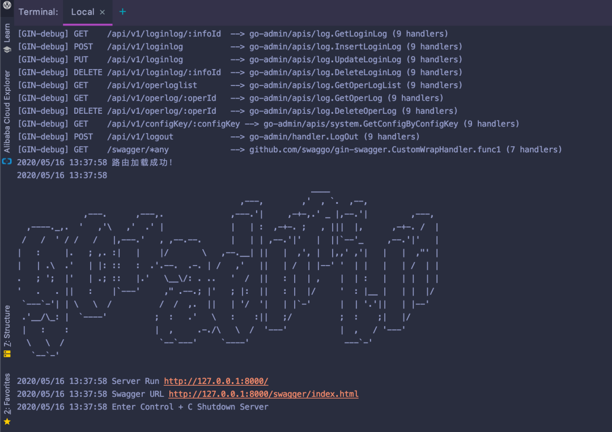Open the Swagger index.html URL link
Screen dimensions: 612x432
[x=263, y=394]
